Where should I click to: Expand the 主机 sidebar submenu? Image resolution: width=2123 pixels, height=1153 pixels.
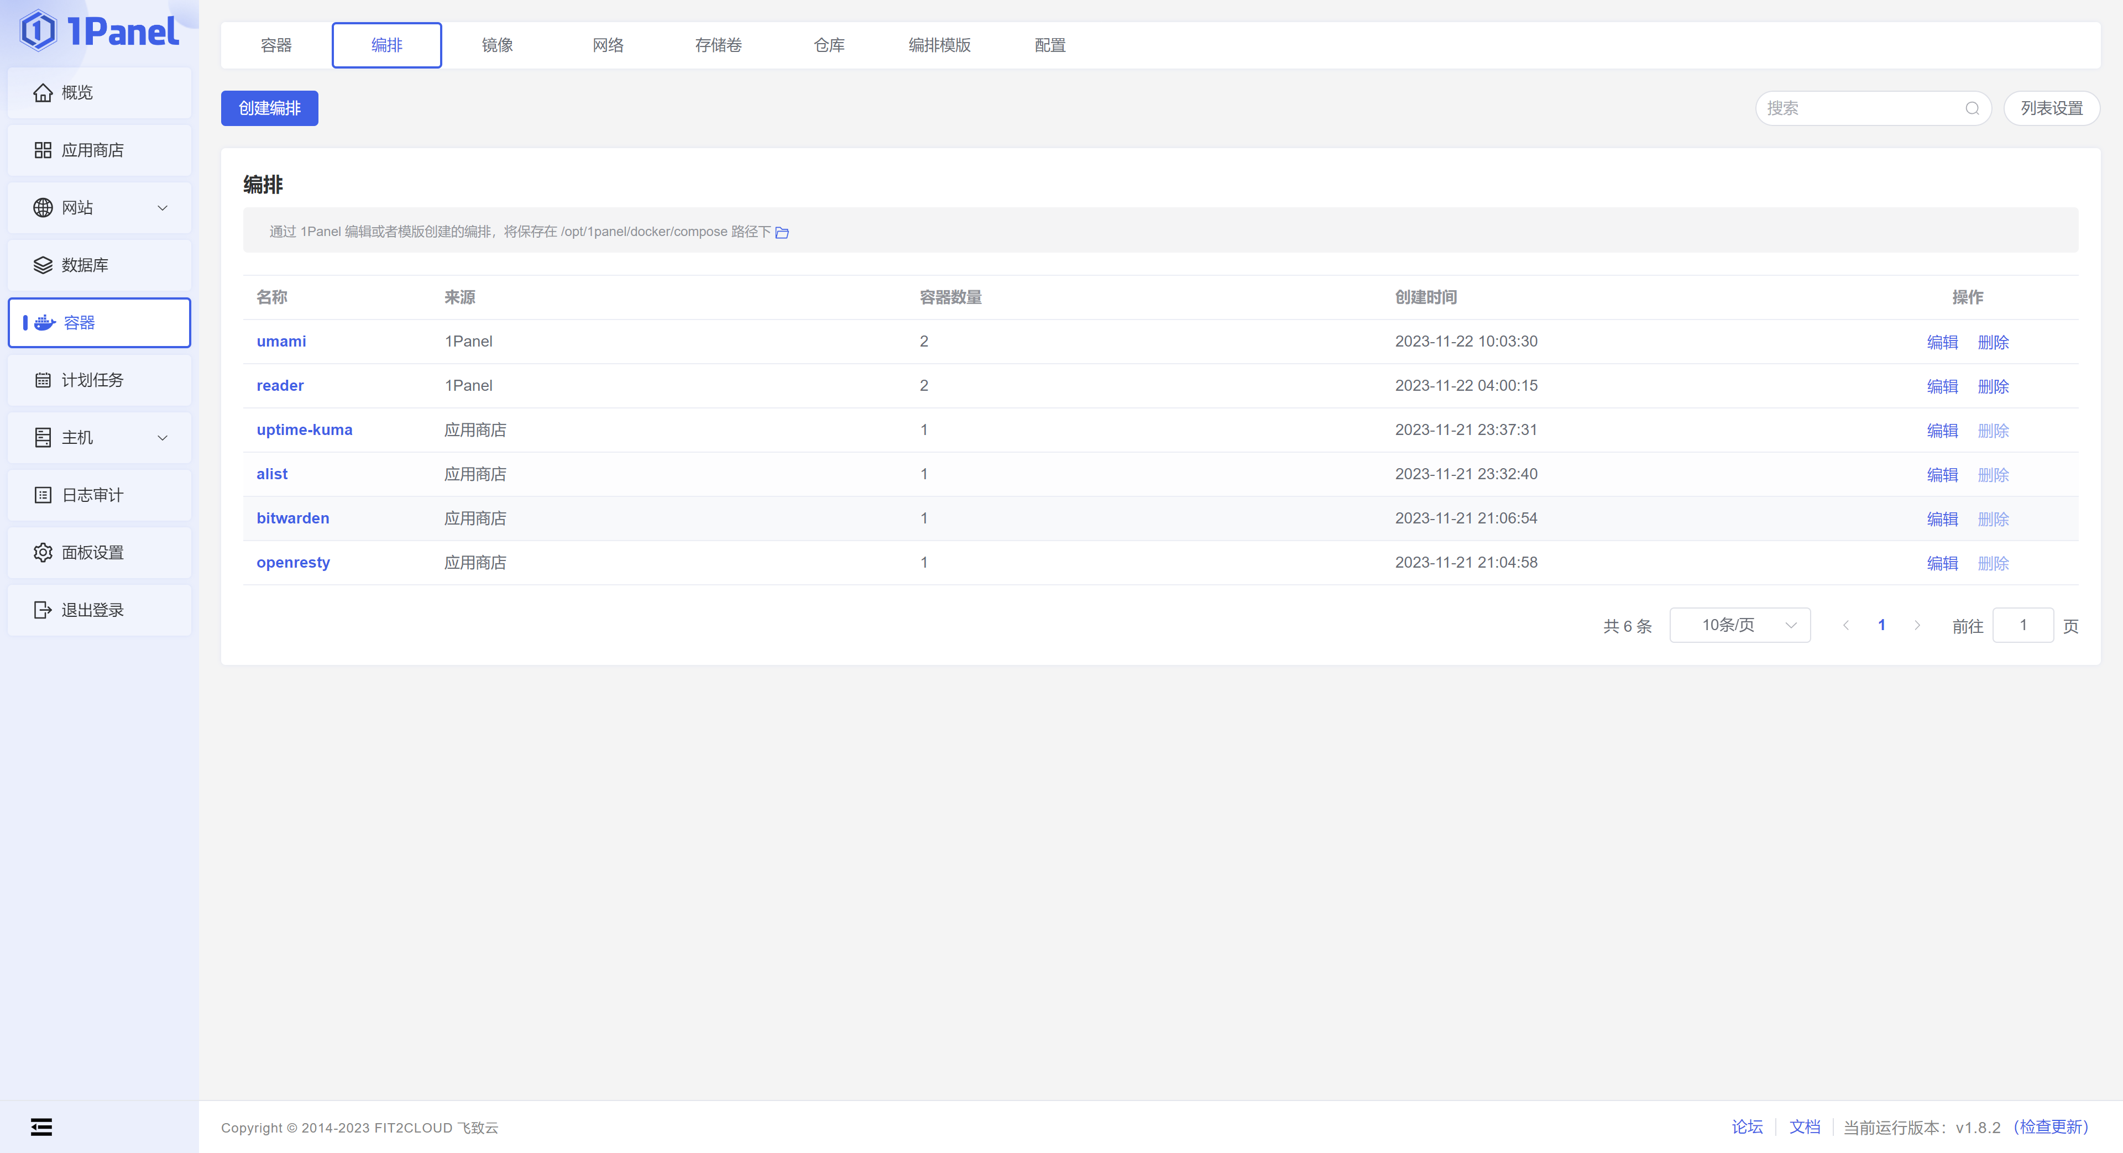(163, 438)
